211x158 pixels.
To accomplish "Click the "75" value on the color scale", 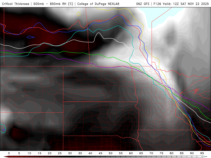I will point(161,153).
